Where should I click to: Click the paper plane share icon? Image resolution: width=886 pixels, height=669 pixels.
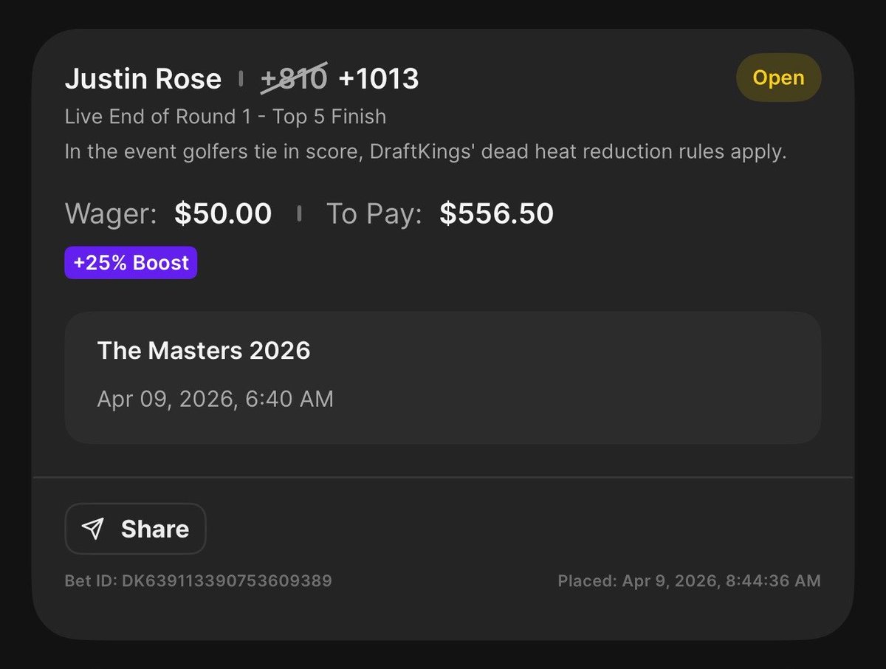click(93, 529)
